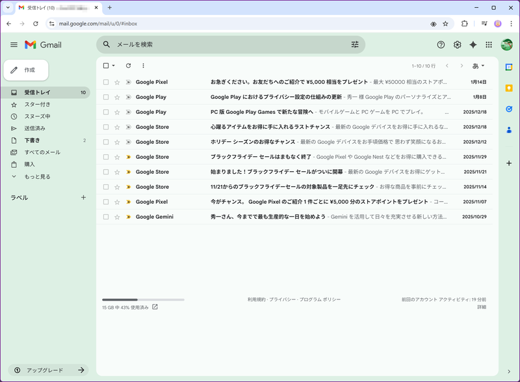
Task: Open search filter options in the search bar
Action: click(x=355, y=44)
